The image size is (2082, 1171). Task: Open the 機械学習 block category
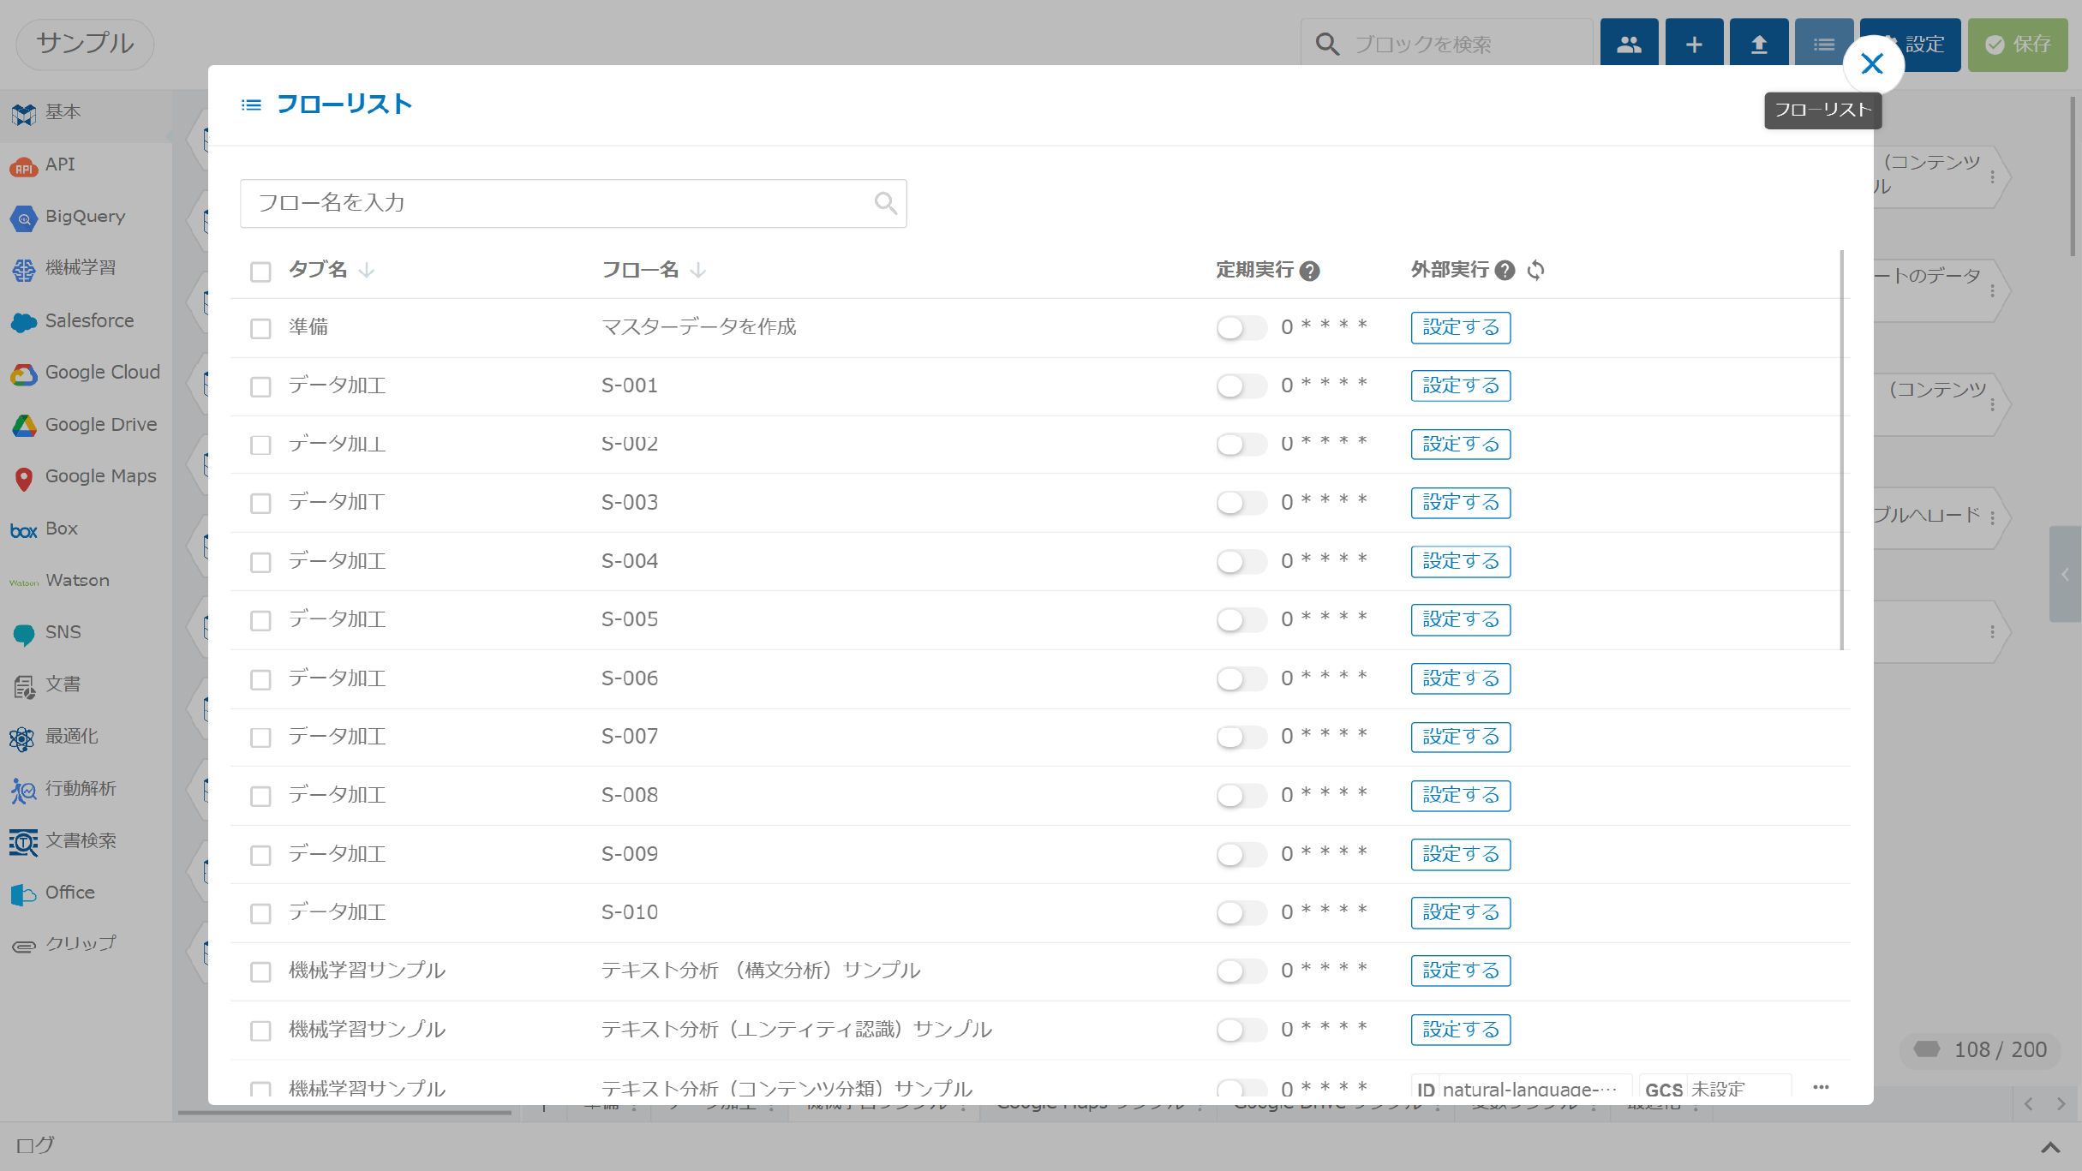click(x=86, y=268)
